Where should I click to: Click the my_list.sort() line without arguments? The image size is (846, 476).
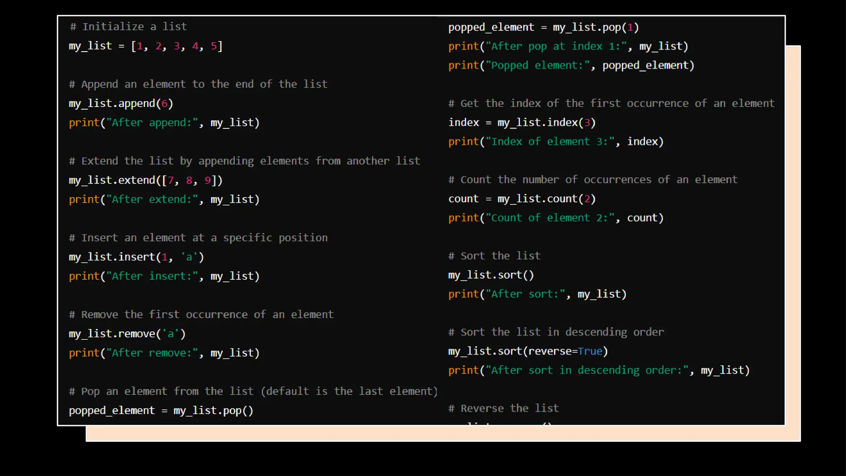[x=491, y=275]
